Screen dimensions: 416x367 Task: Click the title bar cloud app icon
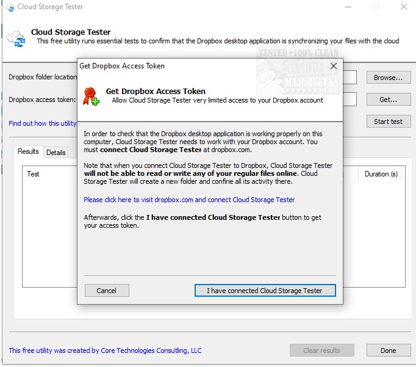pos(9,7)
